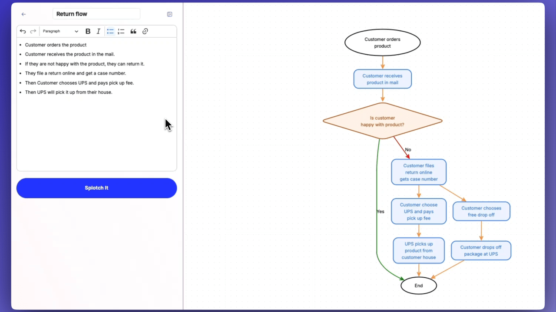Collapse the sidebar using the panel icon

[169, 14]
